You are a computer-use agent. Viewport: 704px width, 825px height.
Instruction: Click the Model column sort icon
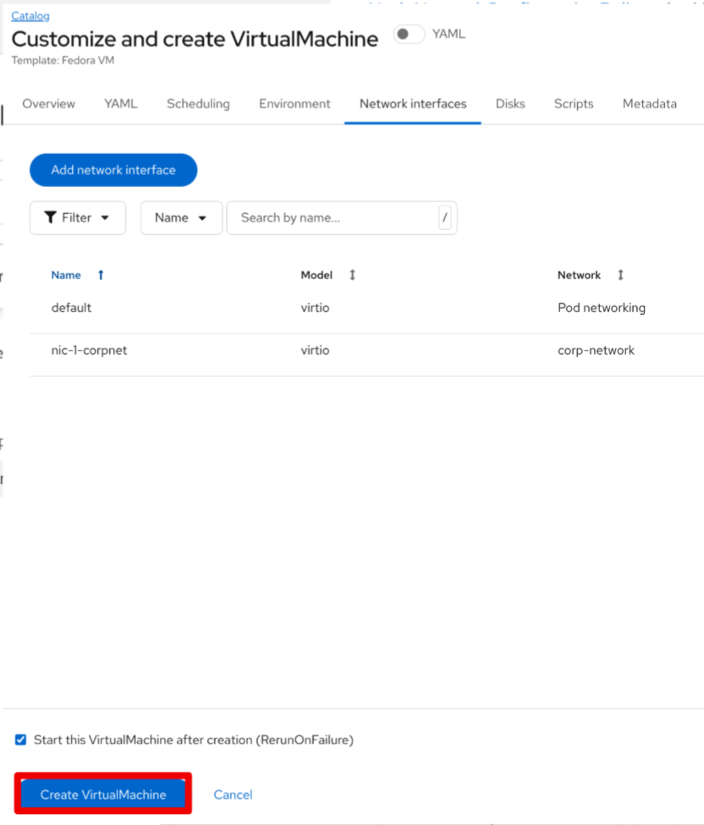tap(352, 275)
